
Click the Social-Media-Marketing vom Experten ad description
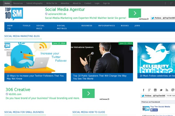(x=85, y=18)
